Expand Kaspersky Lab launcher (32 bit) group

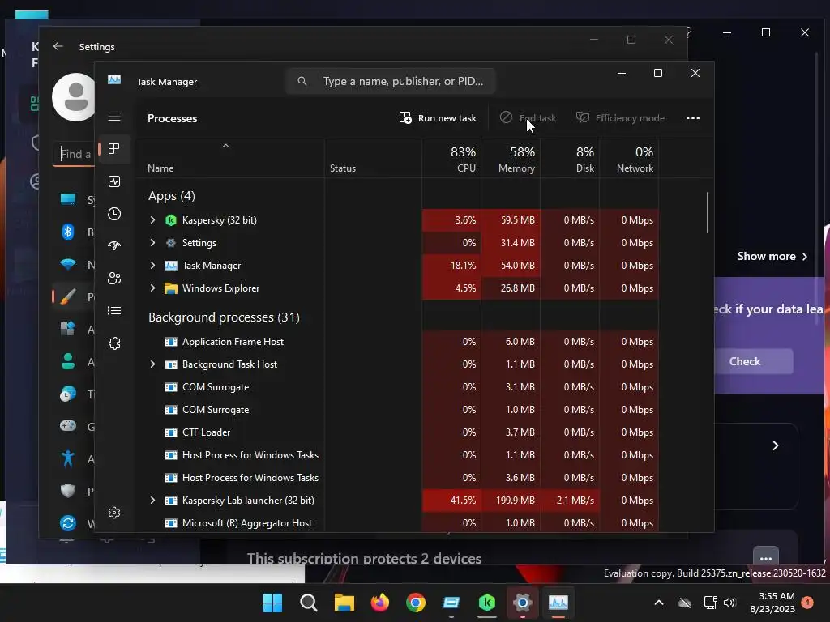point(152,501)
